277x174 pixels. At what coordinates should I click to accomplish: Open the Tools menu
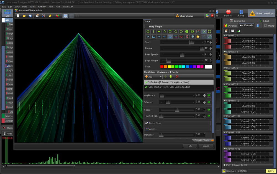pyautogui.click(x=33, y=6)
